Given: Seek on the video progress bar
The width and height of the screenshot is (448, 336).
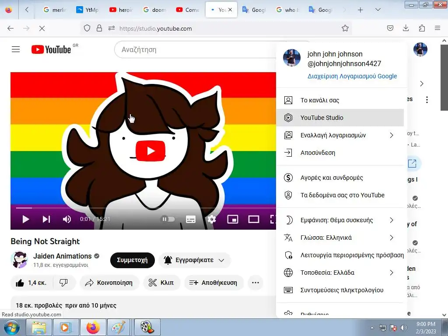Looking at the screenshot, I should [143, 208].
